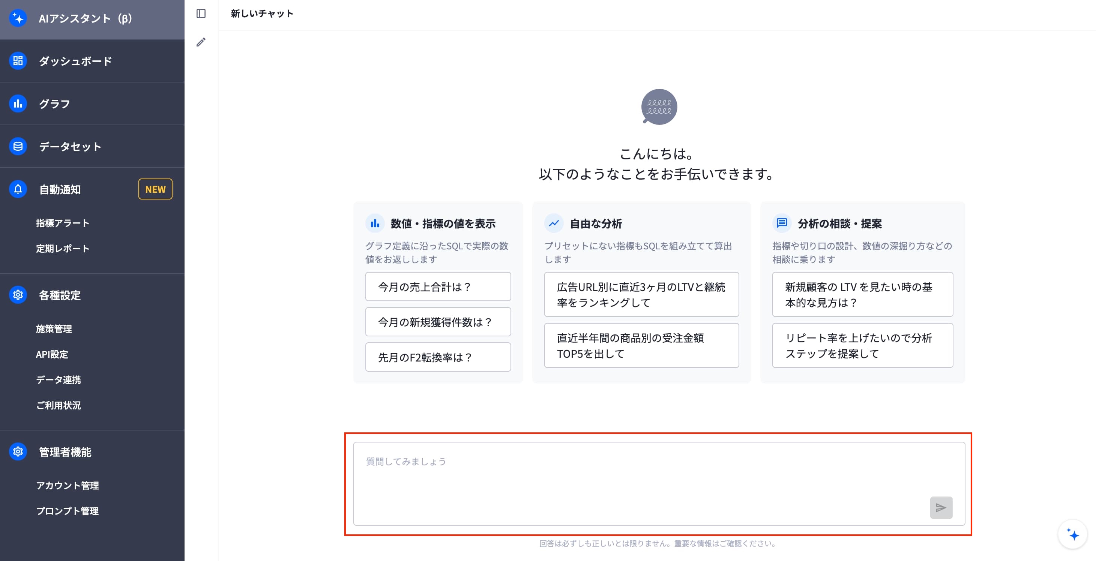1096x561 pixels.
Task: Open the floating AI sparkle button
Action: (x=1072, y=534)
